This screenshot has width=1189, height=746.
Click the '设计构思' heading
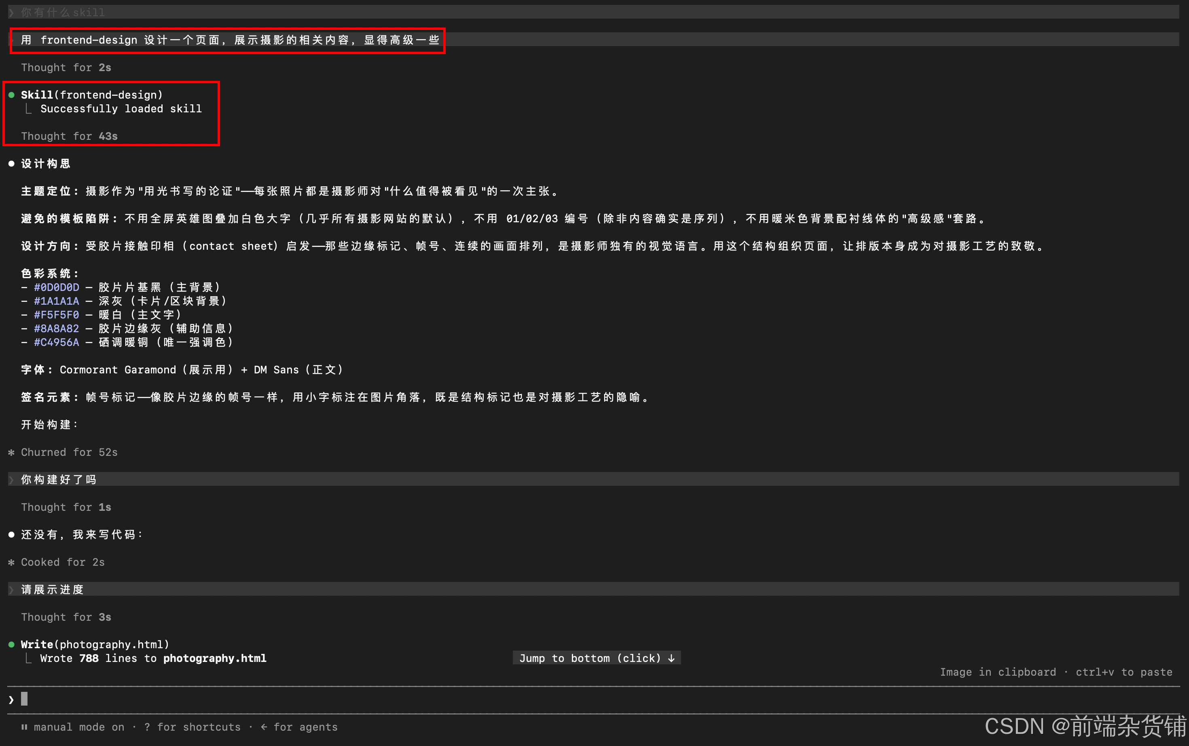(46, 164)
